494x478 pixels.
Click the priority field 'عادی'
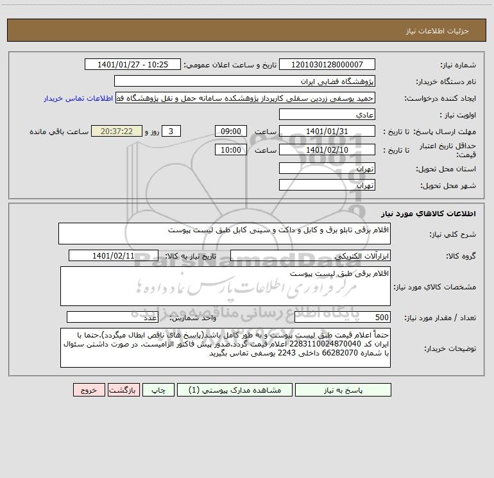click(x=327, y=114)
